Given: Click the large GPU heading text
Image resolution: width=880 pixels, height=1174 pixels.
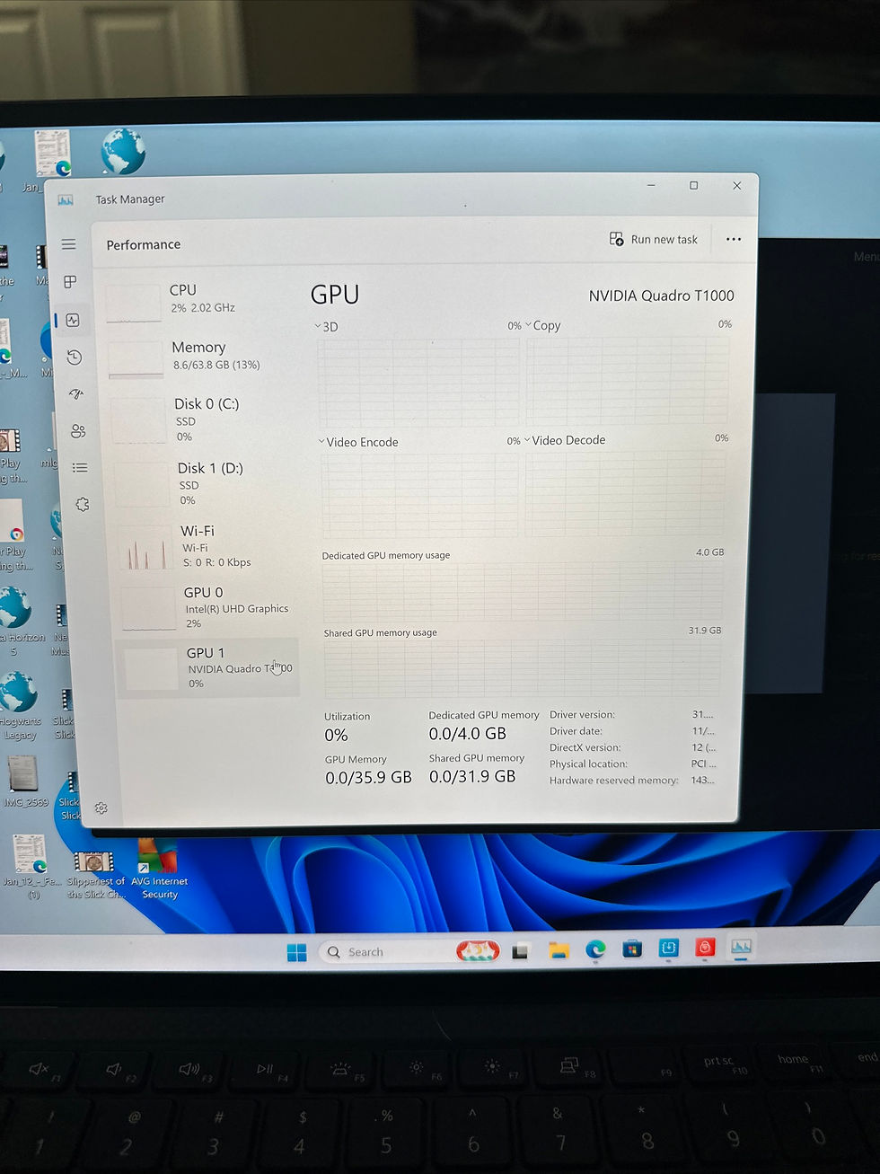Looking at the screenshot, I should point(335,295).
